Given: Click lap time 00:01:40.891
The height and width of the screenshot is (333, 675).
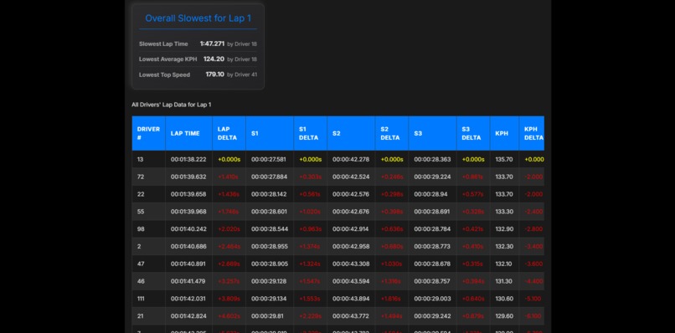Looking at the screenshot, I should click(188, 264).
